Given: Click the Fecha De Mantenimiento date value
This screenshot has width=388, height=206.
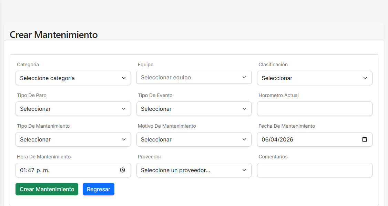Looking at the screenshot, I should tap(277, 140).
